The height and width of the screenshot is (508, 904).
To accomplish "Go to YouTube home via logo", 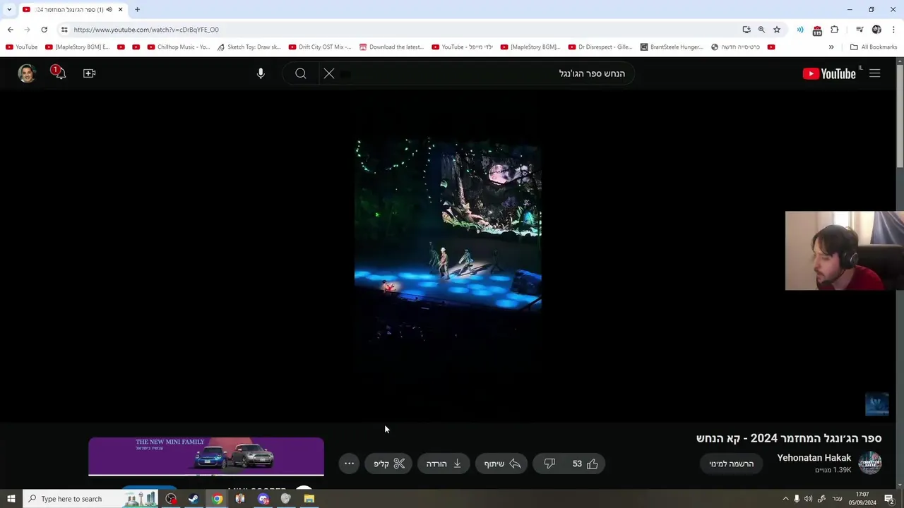I will pos(829,73).
